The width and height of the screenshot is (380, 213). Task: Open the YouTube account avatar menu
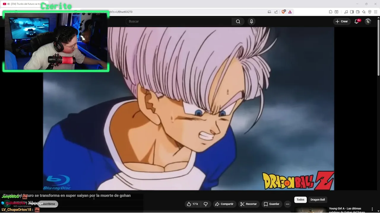(368, 21)
